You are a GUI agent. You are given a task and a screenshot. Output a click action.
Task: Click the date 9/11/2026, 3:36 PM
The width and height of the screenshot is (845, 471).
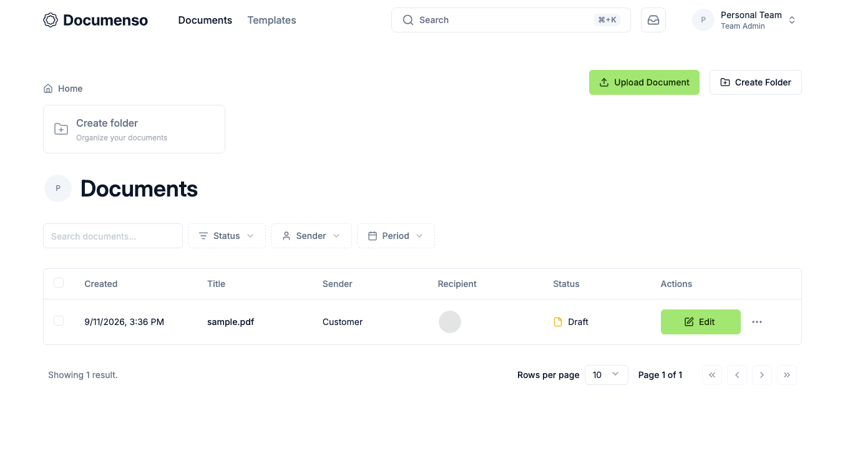pyautogui.click(x=124, y=322)
